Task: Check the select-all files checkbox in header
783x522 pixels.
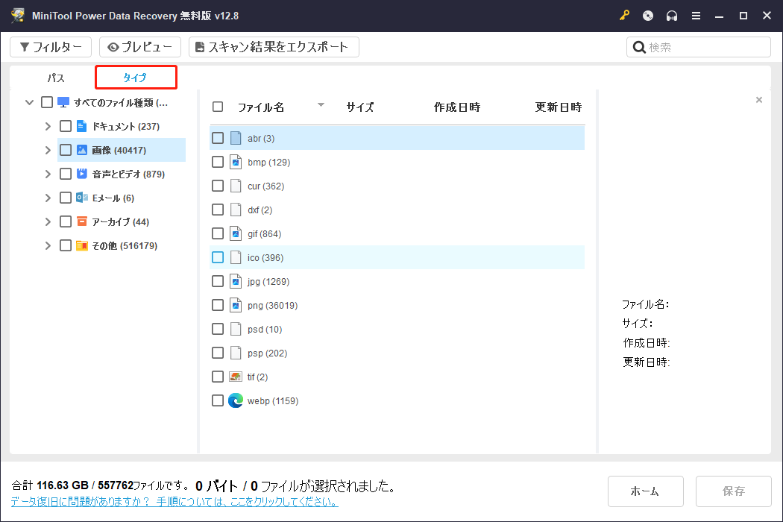Action: (x=218, y=106)
